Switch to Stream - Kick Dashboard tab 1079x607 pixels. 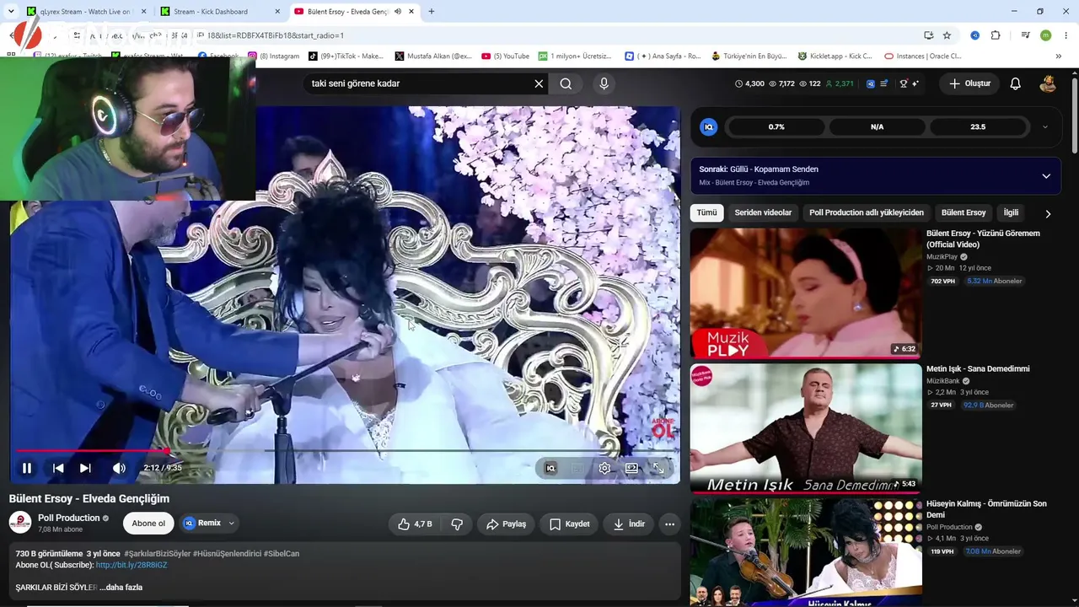pyautogui.click(x=221, y=12)
